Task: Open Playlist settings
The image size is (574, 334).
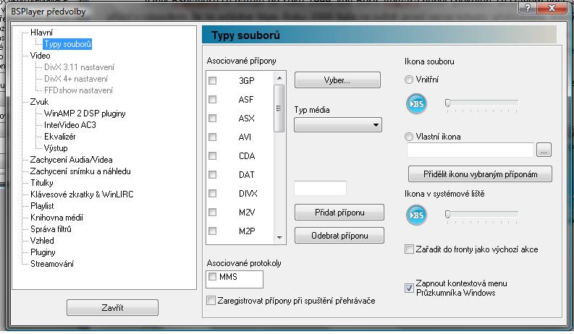Action: tap(42, 206)
